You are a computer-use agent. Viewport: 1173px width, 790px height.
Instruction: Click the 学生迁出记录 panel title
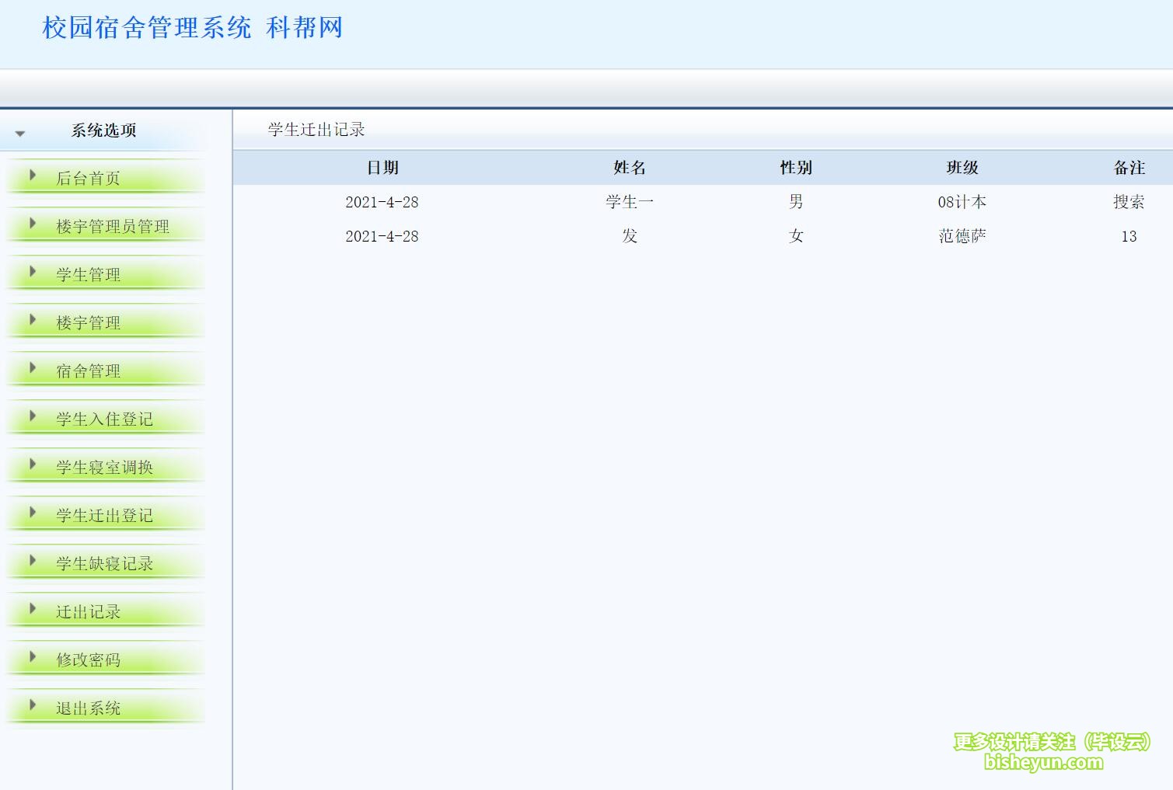314,129
